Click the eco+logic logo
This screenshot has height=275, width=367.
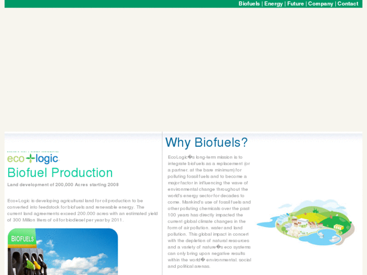[33, 157]
